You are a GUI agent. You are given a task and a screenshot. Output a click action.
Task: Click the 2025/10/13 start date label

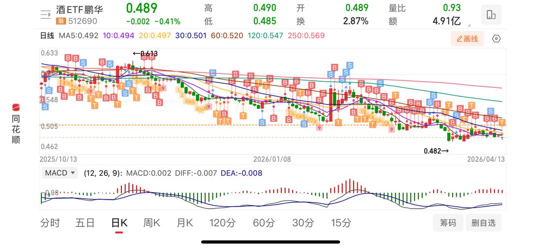pyautogui.click(x=58, y=159)
